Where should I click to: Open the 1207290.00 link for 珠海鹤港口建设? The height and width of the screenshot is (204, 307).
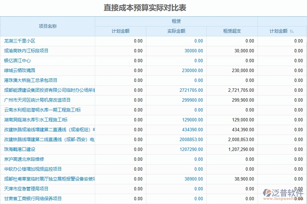point(190,149)
